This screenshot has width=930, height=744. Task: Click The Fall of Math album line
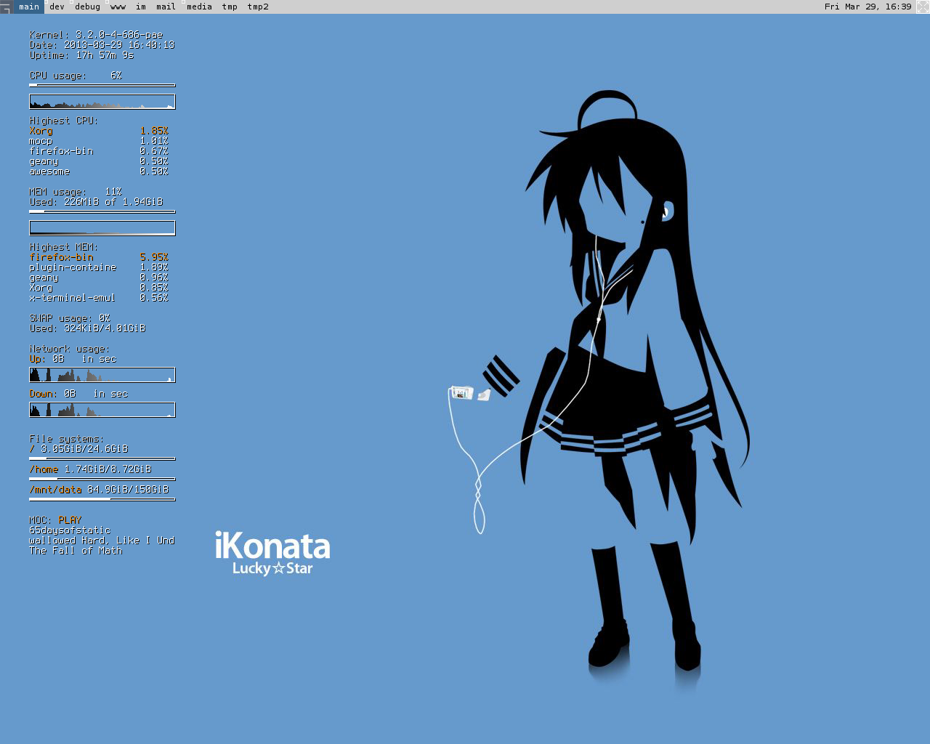[76, 551]
